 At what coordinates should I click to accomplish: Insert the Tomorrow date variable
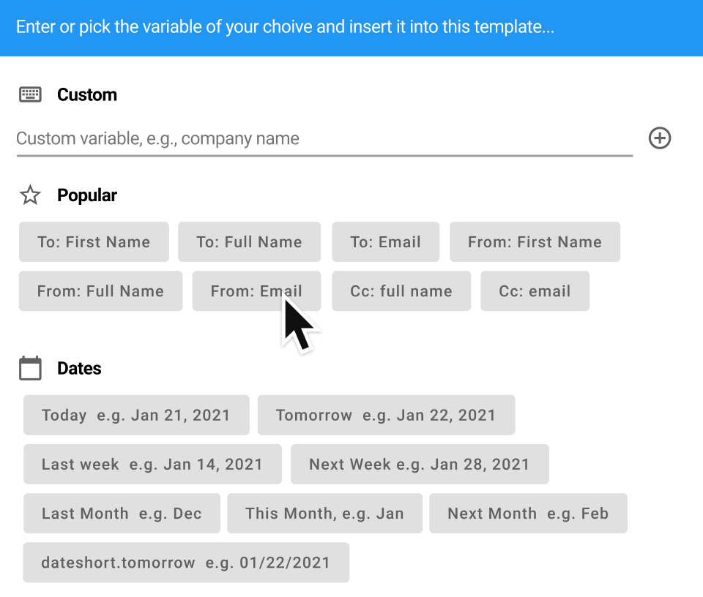(x=387, y=415)
